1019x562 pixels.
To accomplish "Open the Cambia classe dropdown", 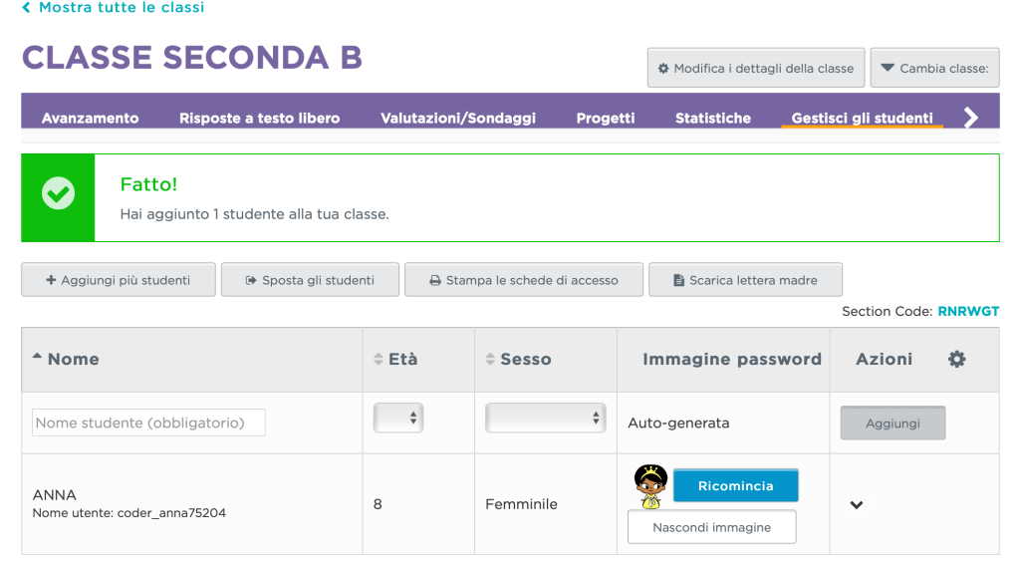I will click(x=934, y=69).
